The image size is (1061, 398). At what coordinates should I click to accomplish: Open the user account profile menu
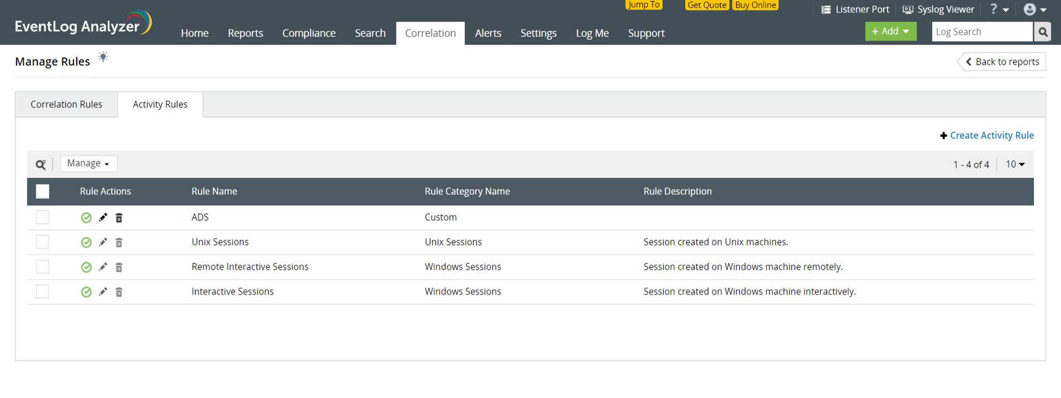pos(1034,9)
